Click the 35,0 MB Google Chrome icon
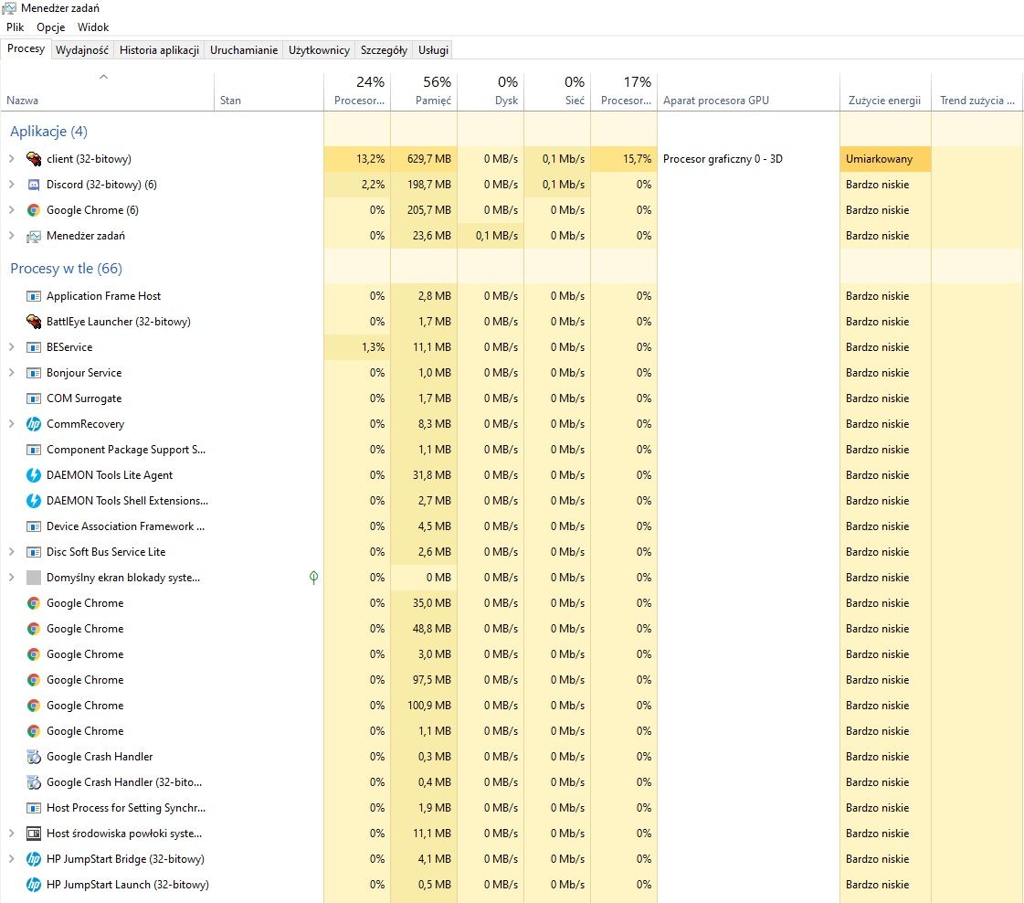 pos(33,603)
